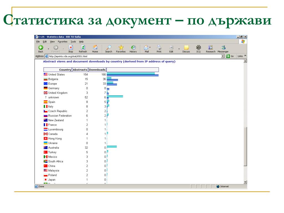Click the Bulgaria flag icon
The height and width of the screenshot is (213, 284).
[x=45, y=79]
